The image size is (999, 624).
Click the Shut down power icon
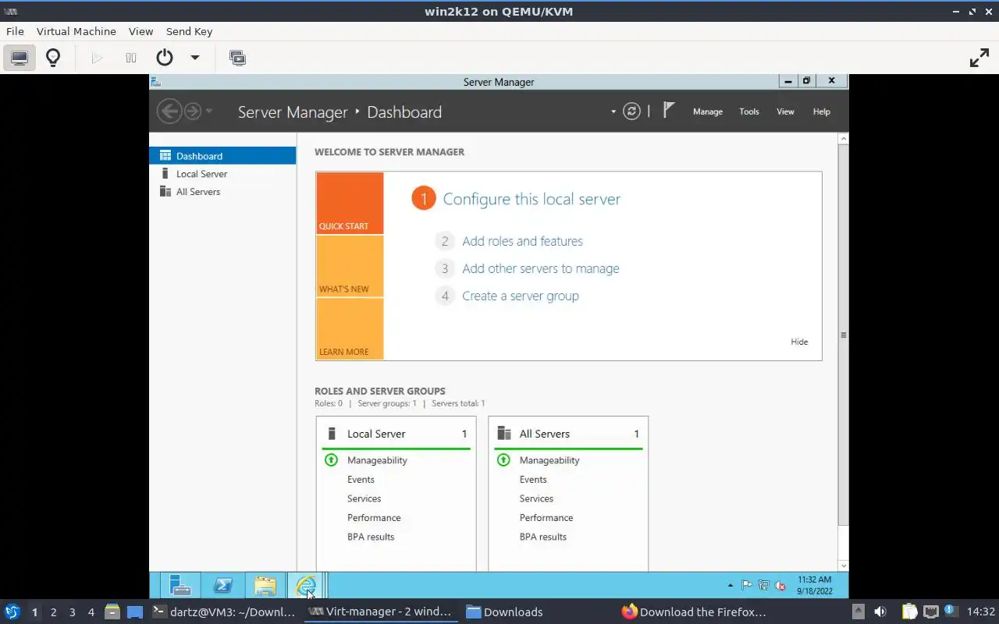tap(164, 58)
